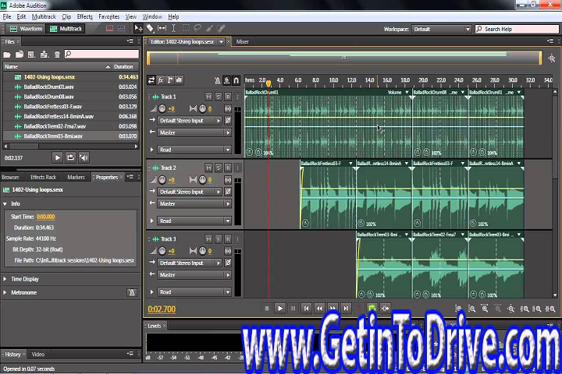Expand Track 2 automation lanes arrow
The width and height of the screenshot is (562, 374).
click(152, 221)
